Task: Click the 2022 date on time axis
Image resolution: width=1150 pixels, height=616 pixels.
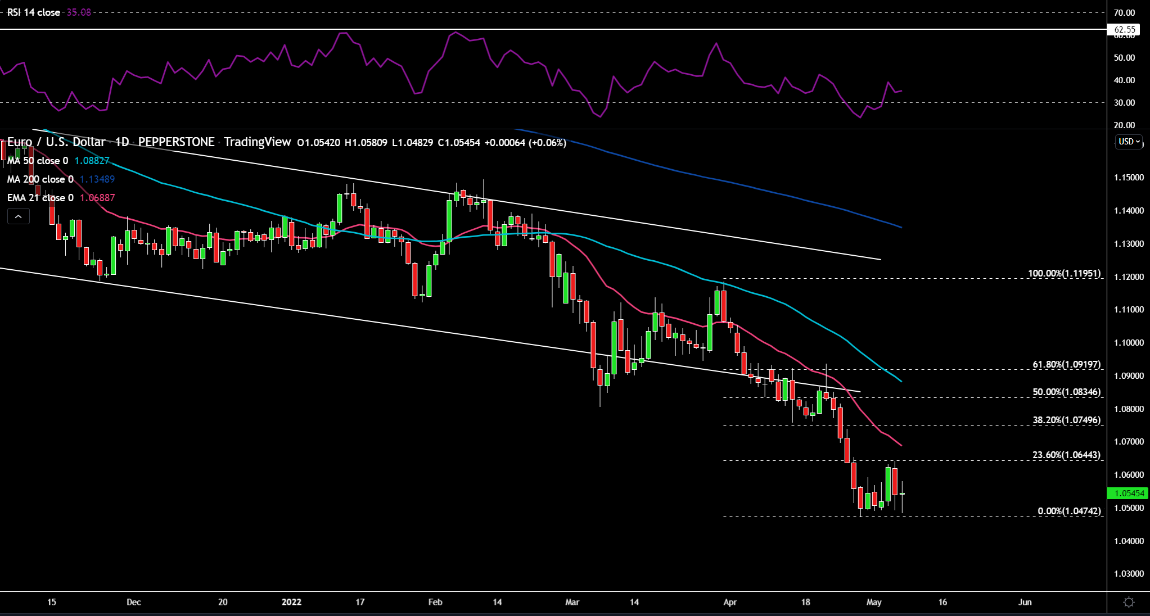Action: point(291,603)
